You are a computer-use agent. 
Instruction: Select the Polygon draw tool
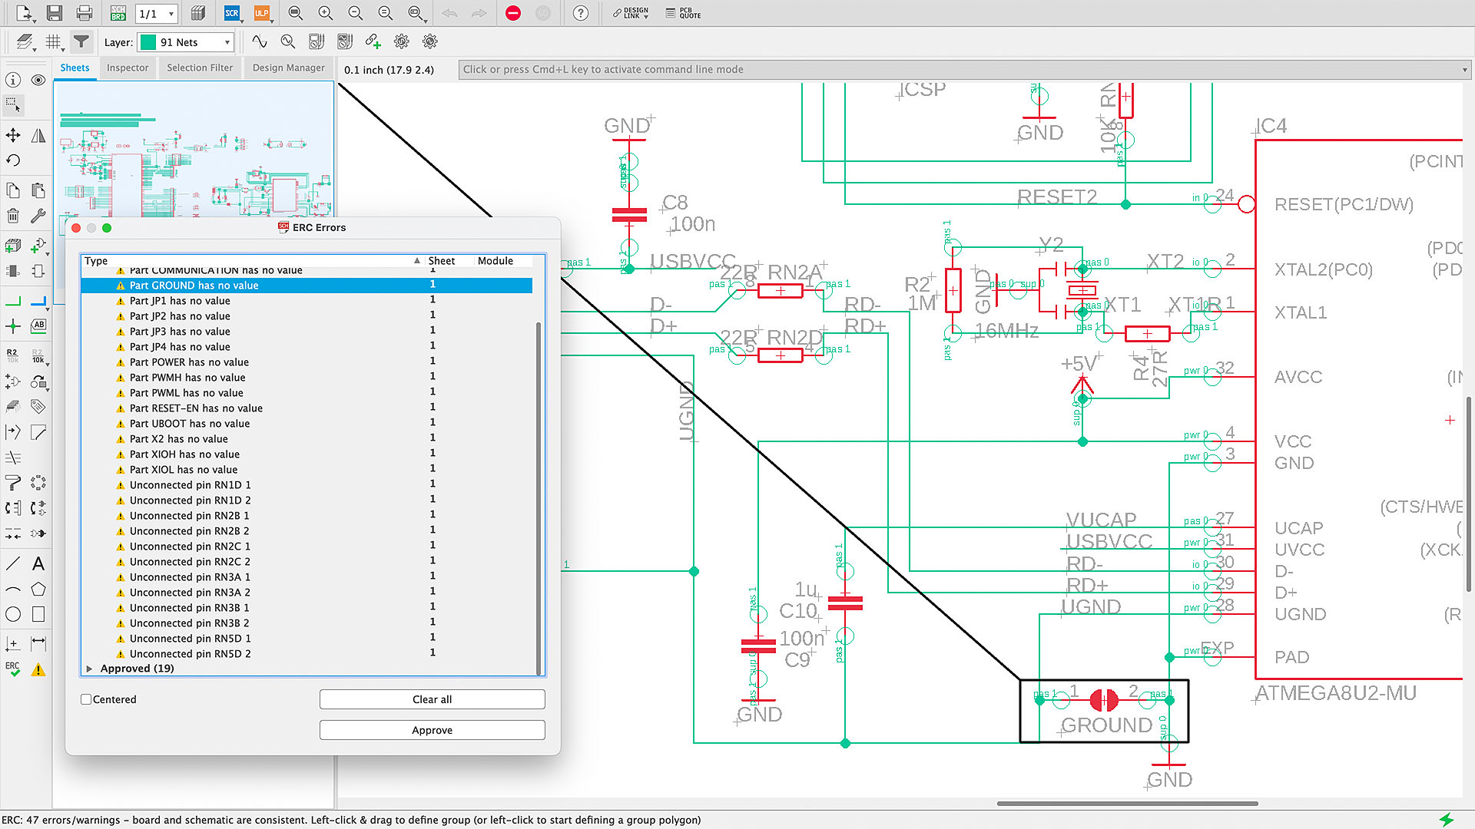point(38,590)
